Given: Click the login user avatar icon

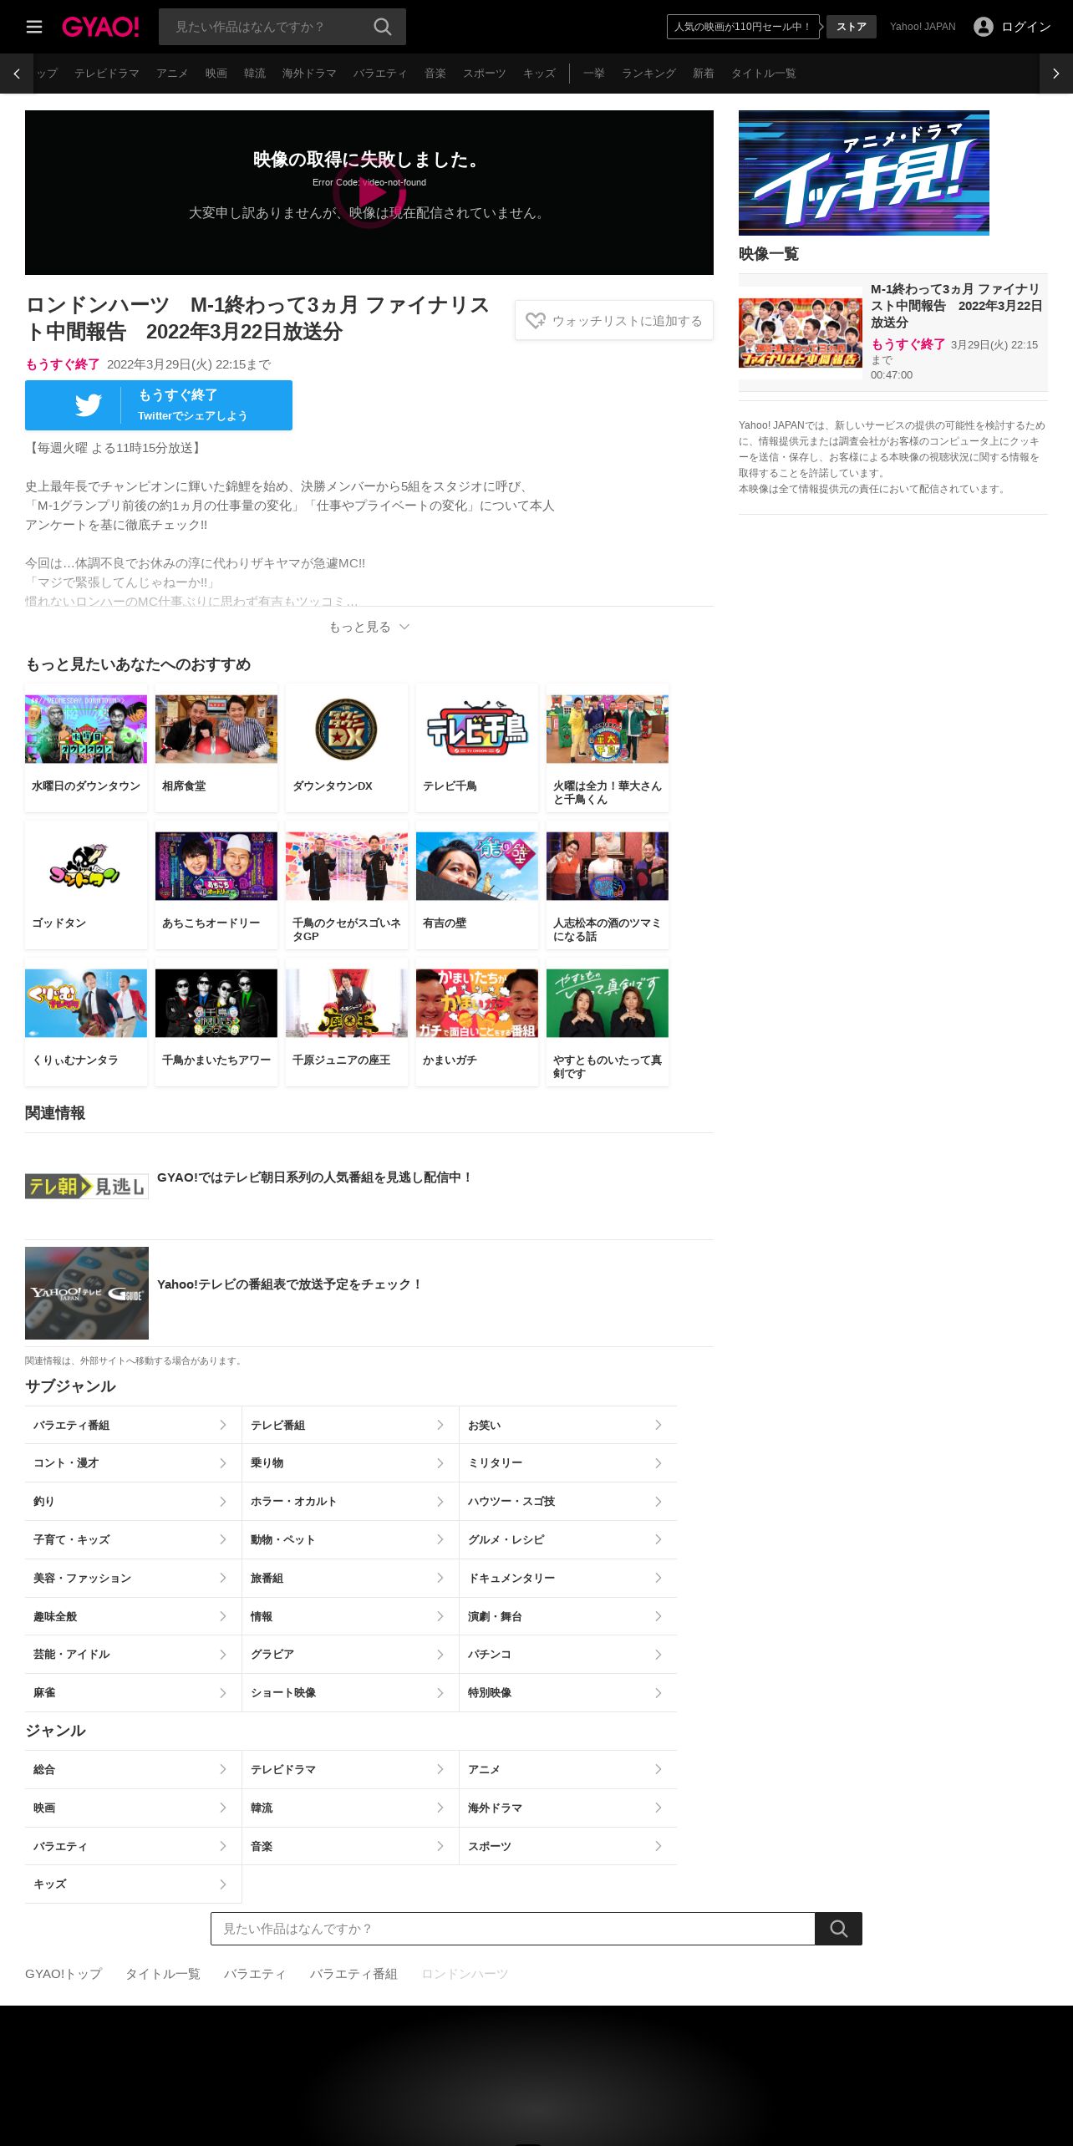Looking at the screenshot, I should [x=984, y=27].
